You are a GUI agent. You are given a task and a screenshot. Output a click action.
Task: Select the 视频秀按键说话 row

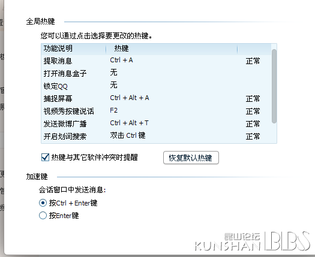tap(156, 111)
